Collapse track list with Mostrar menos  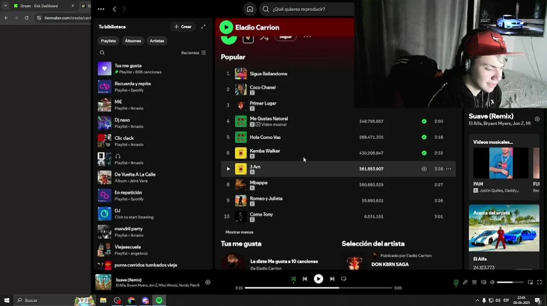239,232
